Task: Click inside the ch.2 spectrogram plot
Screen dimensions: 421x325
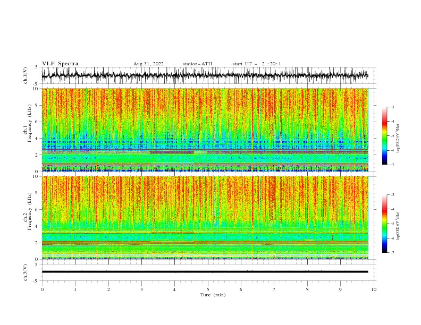Action: (205, 218)
